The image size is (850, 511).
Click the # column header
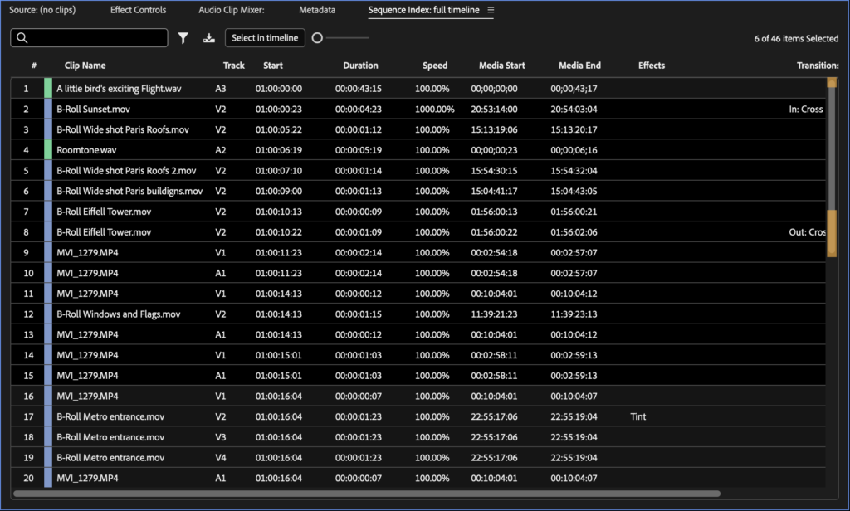point(33,66)
